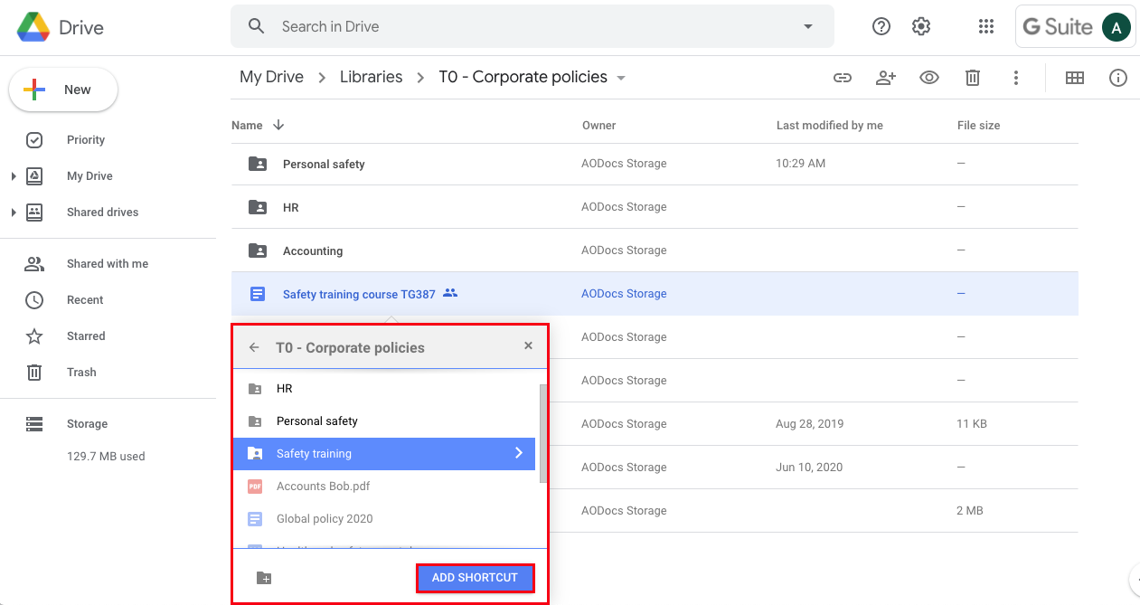Viewport: 1140px width, 605px height.
Task: Click the 10:29 AM modified time
Action: click(800, 164)
